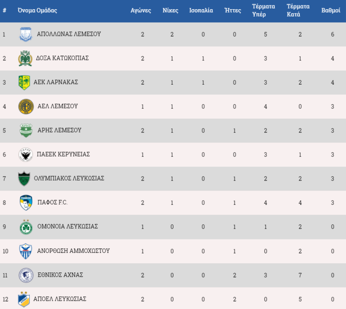The image size is (346, 309).
Task: Click ΑΕΚ ΛΑΡΝΑΚΑΣ draws value 1
Action: click(203, 83)
